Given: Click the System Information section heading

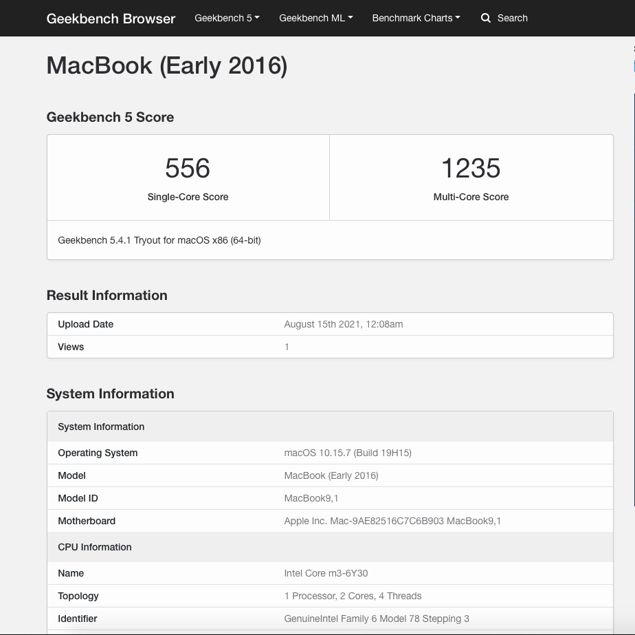Looking at the screenshot, I should [110, 394].
